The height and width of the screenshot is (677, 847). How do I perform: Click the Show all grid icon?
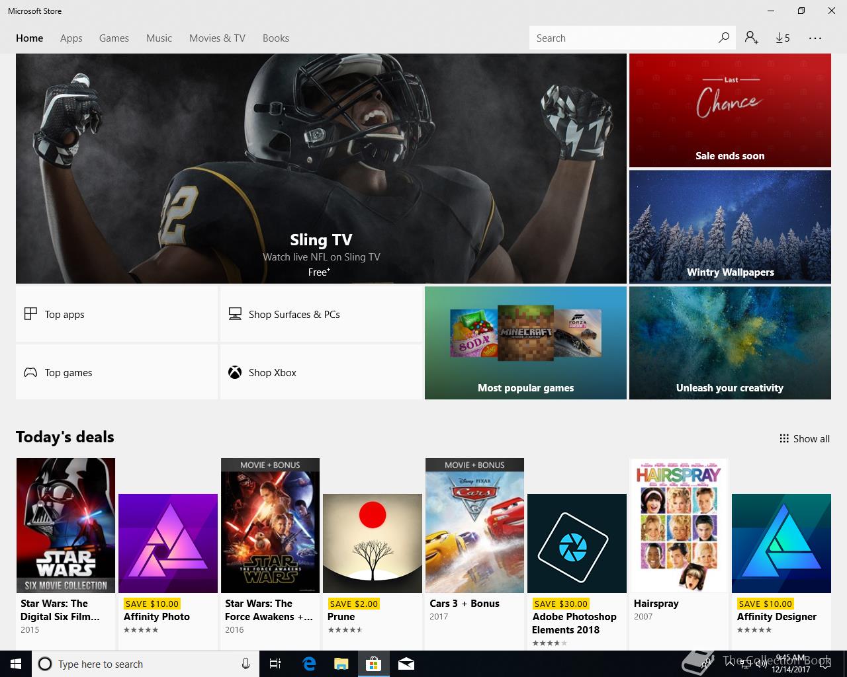tap(784, 438)
